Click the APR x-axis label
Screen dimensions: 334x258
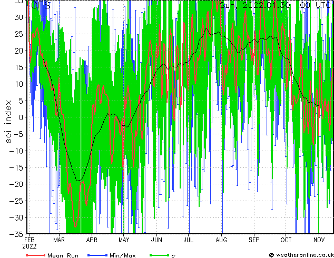click(x=92, y=240)
